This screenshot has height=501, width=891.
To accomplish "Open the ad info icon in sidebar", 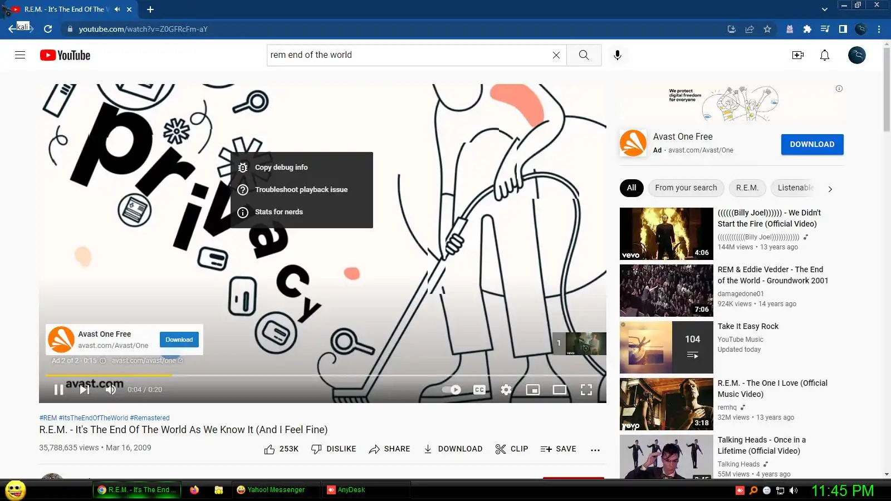I will tap(839, 89).
